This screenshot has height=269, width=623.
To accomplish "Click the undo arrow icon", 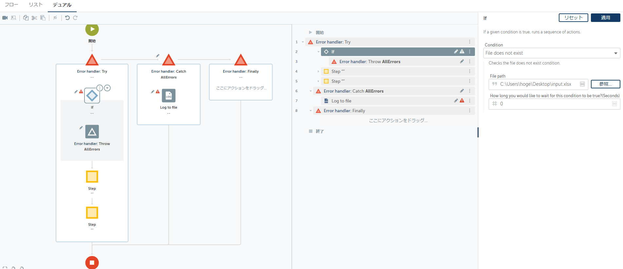I will [67, 18].
